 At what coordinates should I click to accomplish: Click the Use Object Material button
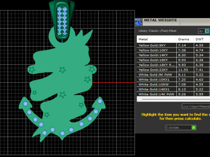(196, 106)
